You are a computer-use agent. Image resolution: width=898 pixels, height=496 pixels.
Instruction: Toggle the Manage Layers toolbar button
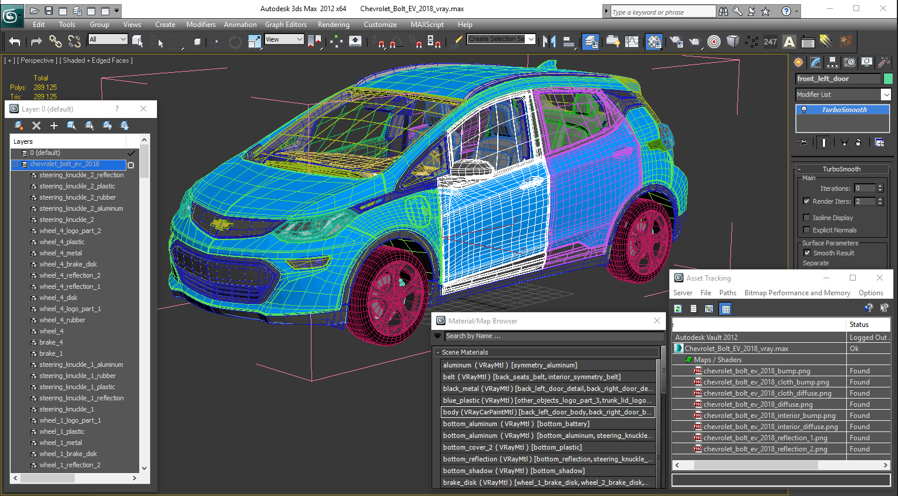click(591, 41)
